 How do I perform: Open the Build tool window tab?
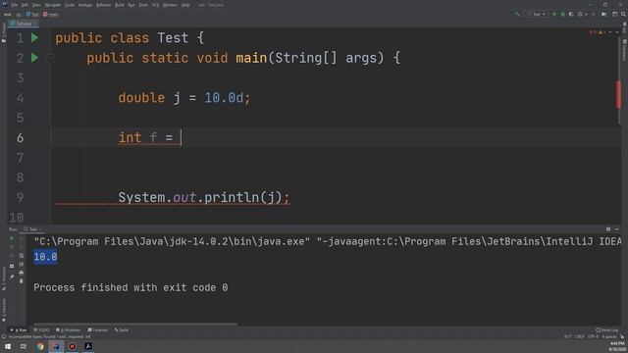(x=122, y=330)
